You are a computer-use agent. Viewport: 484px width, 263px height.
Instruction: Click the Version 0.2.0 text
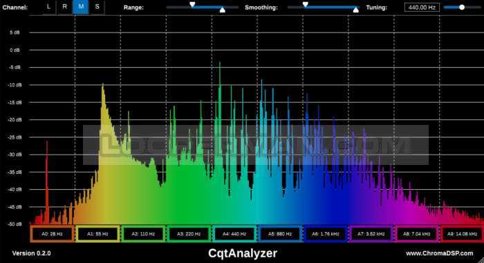click(32, 253)
